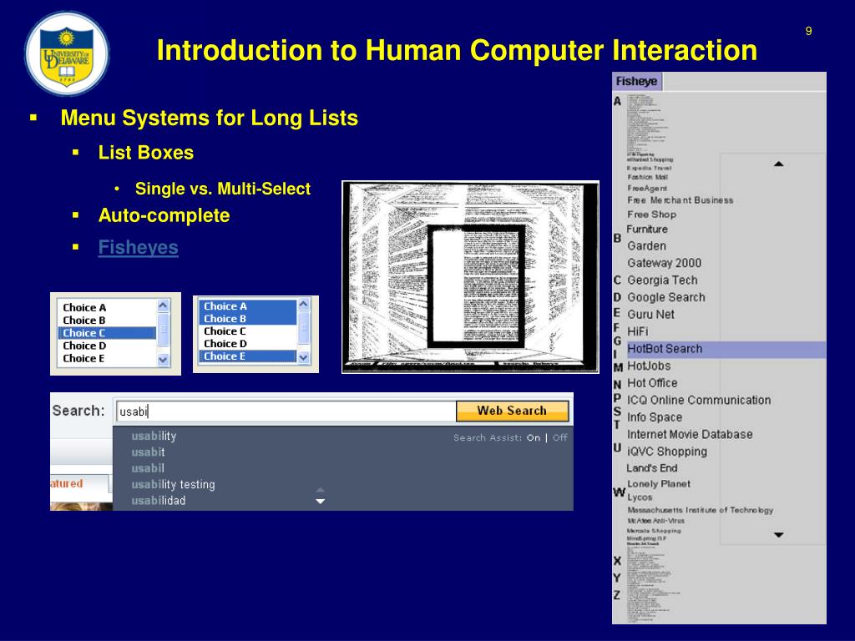Select Land's End in fisheye menu
The height and width of the screenshot is (641, 855).
click(x=651, y=468)
